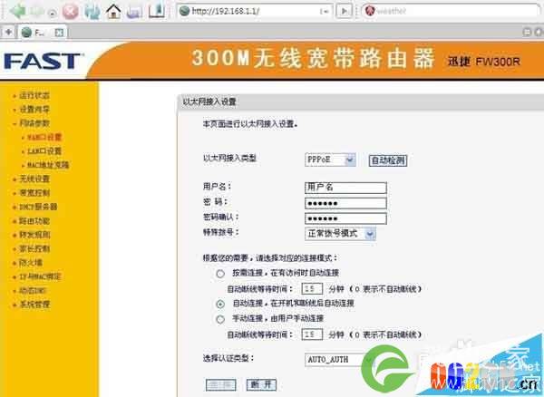Click the 迅捷 FW300R model label

[484, 62]
